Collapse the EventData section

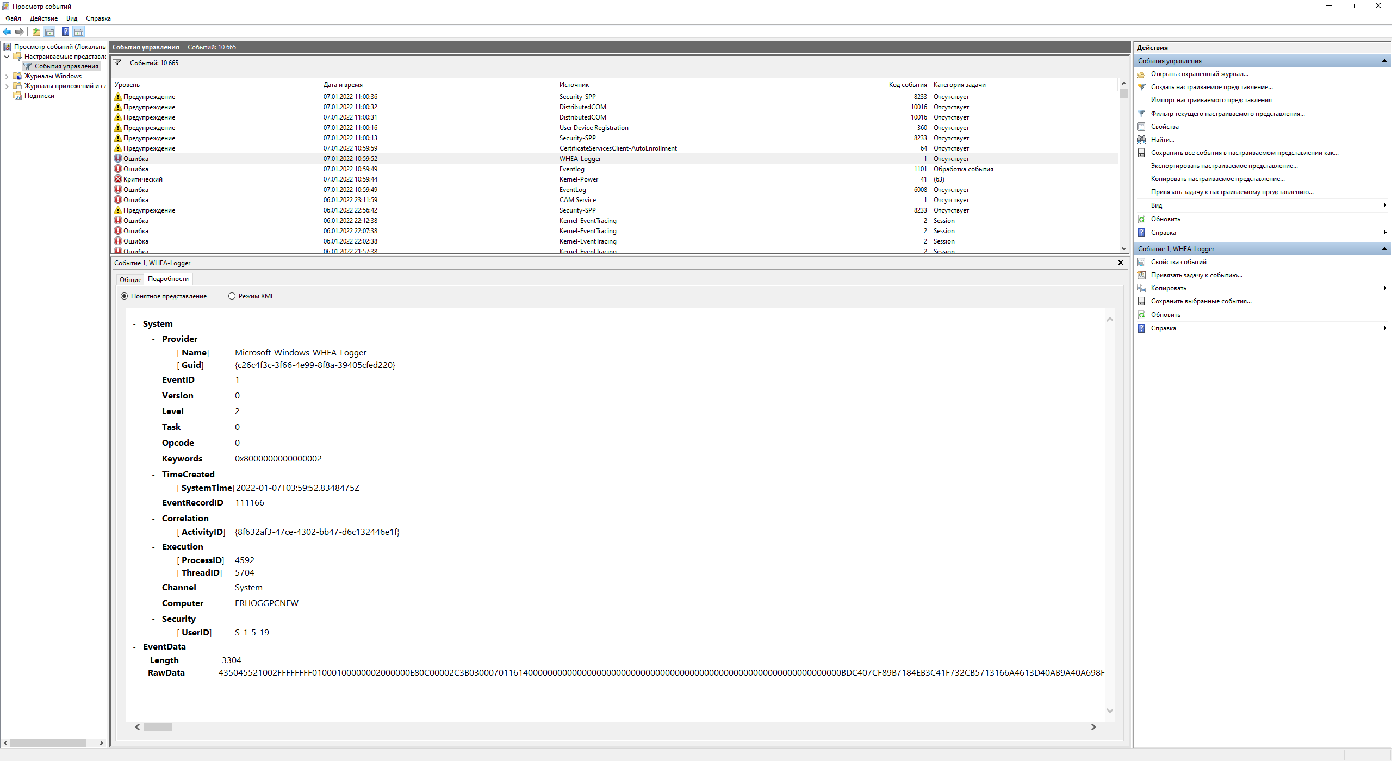tap(134, 647)
